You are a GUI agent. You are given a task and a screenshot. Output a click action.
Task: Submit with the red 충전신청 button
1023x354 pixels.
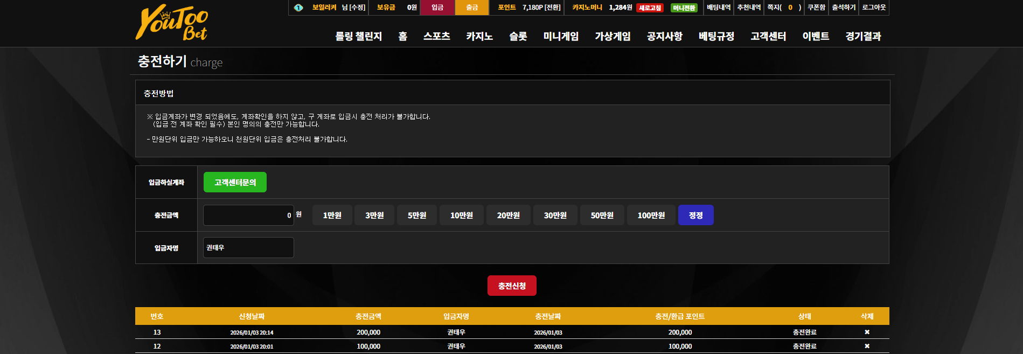point(512,286)
